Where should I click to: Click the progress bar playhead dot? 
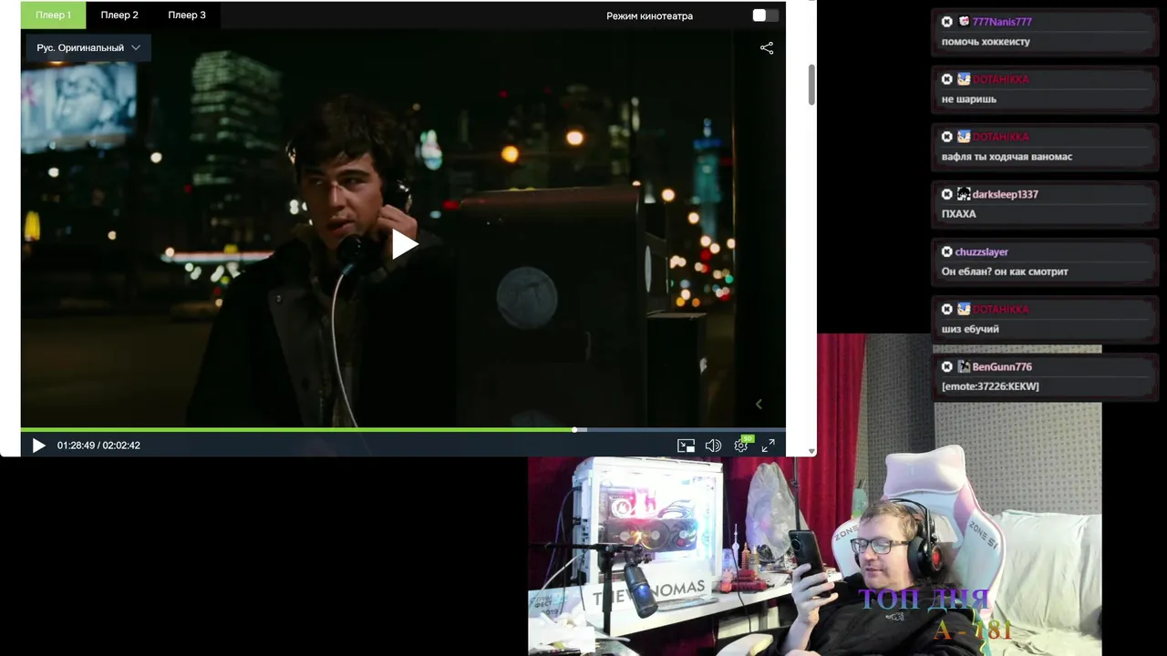pos(574,429)
